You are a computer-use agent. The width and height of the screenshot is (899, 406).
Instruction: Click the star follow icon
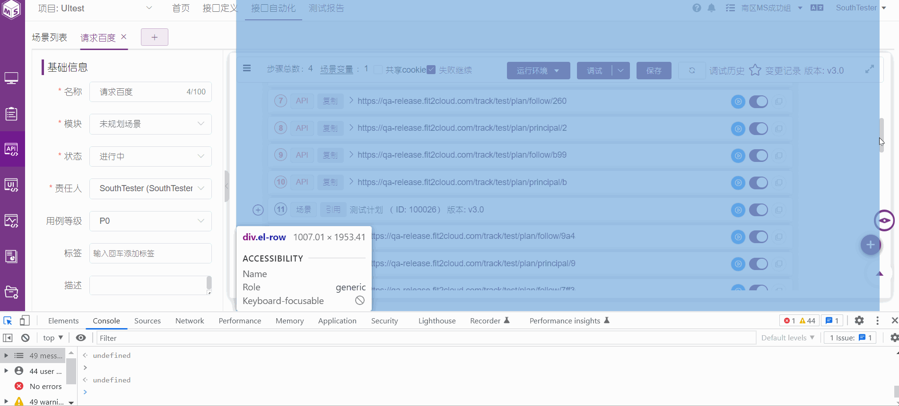755,70
